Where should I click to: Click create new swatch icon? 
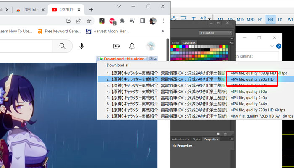tap(218, 134)
